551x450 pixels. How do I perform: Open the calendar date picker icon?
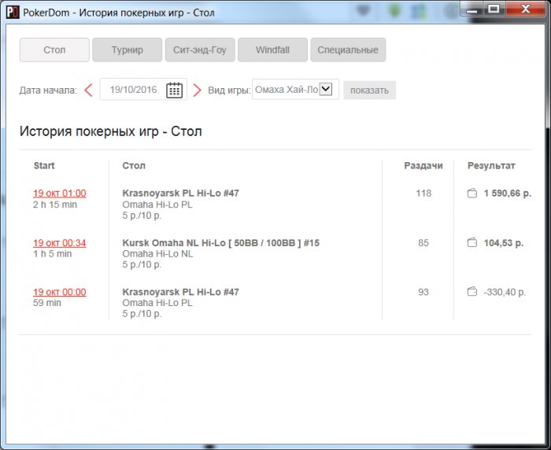[x=174, y=90]
